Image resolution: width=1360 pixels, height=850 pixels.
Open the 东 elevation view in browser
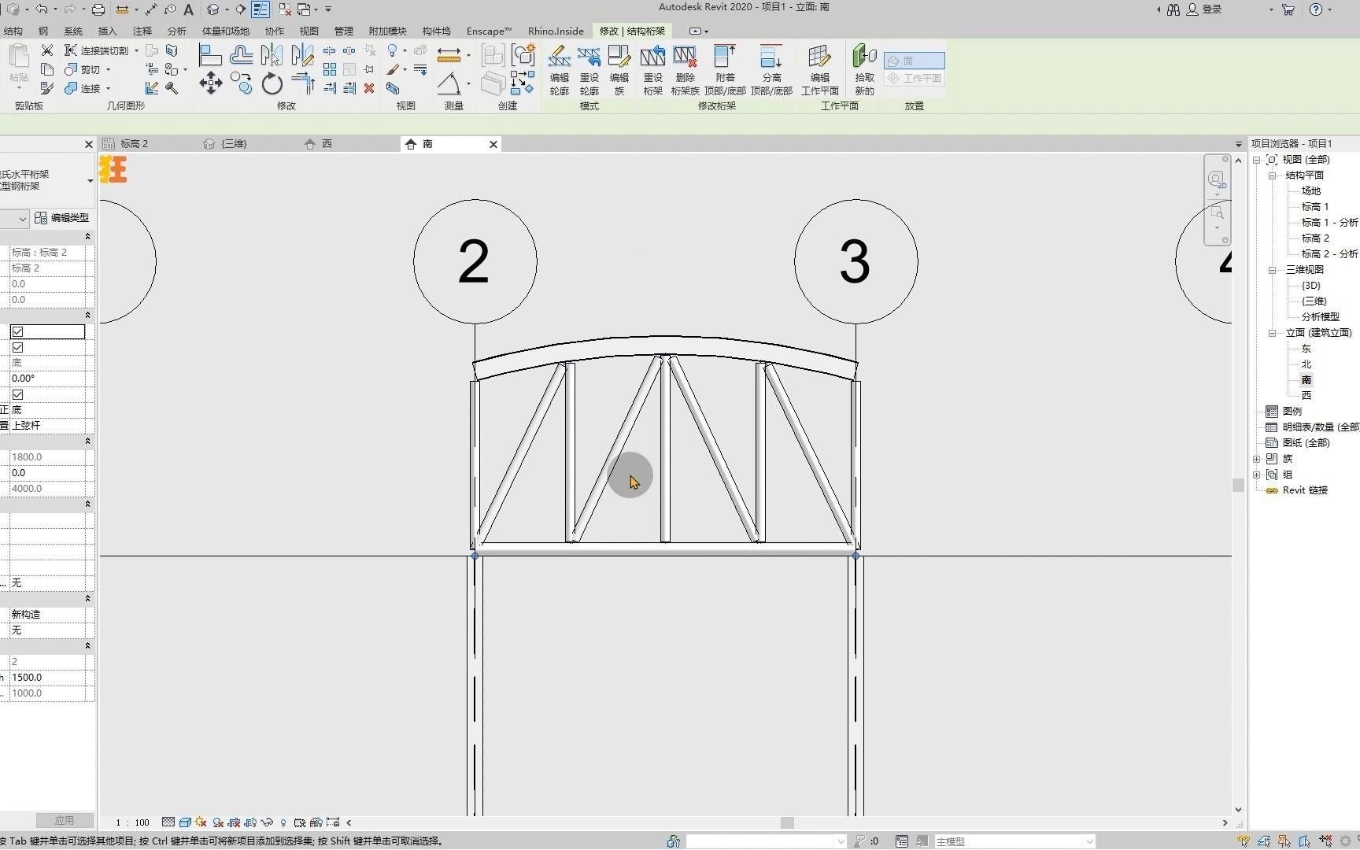tap(1306, 349)
